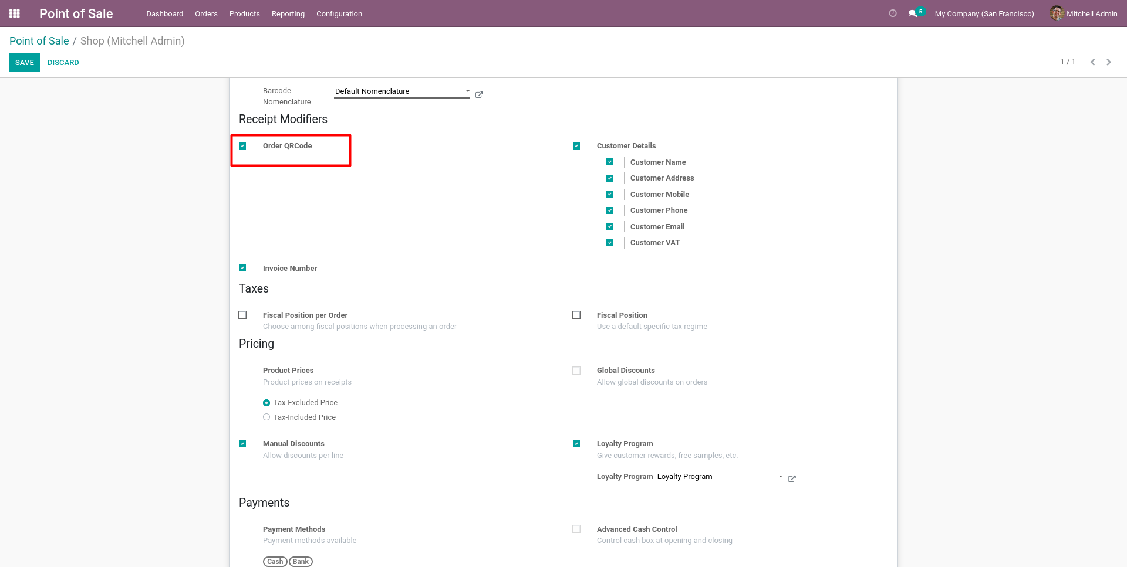The image size is (1127, 567).
Task: Go to previous record arrow
Action: coord(1092,62)
